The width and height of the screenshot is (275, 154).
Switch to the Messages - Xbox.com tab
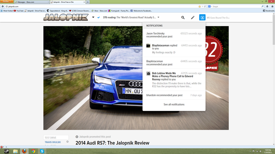click(x=32, y=2)
